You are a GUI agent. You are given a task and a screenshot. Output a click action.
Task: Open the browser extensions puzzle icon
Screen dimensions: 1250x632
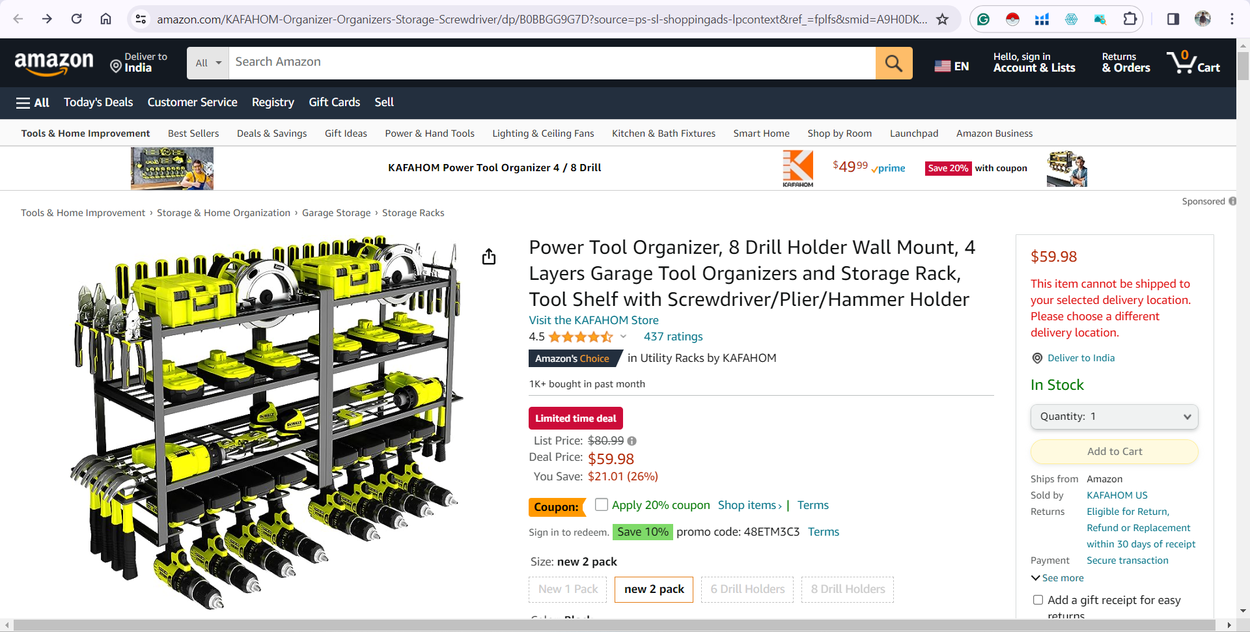point(1130,19)
